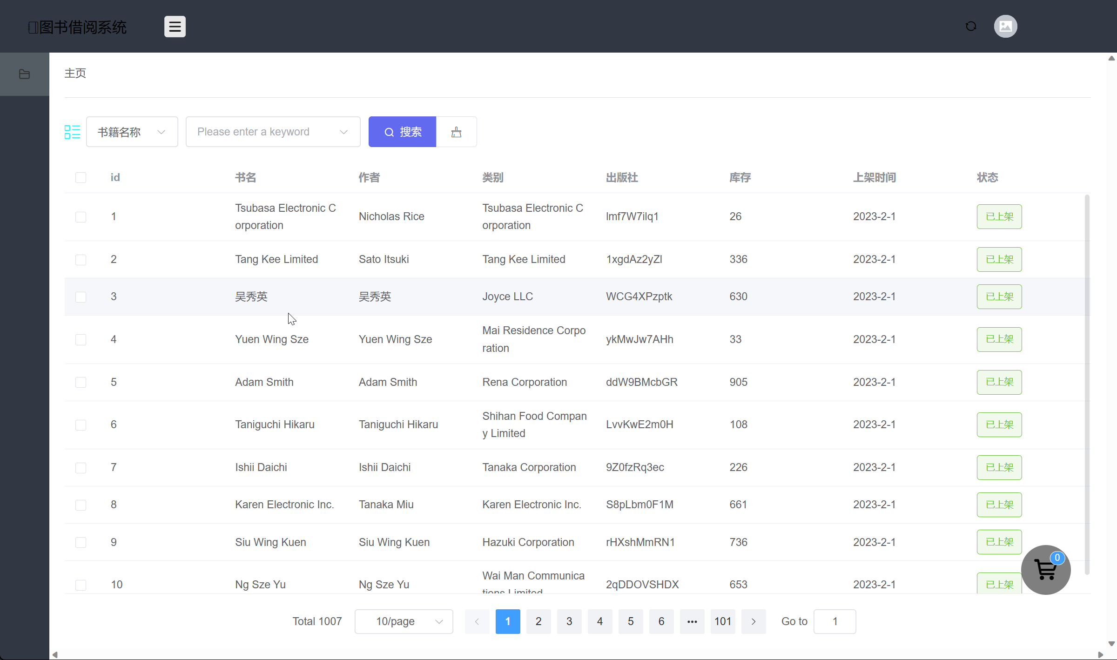Image resolution: width=1117 pixels, height=660 pixels.
Task: Click the 作者 column header
Action: [x=370, y=177]
